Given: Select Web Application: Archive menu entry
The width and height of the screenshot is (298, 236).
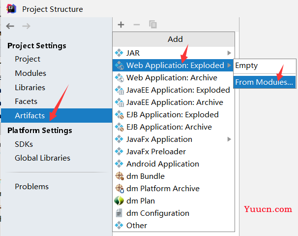Looking at the screenshot, I should pos(174,78).
